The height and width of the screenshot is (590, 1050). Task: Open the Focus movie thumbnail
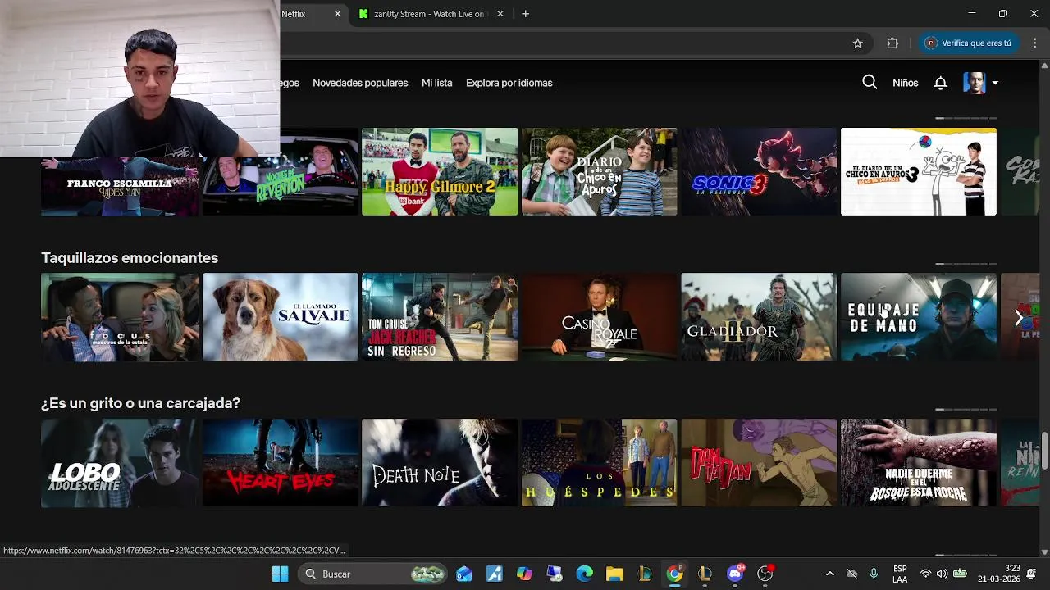(120, 317)
